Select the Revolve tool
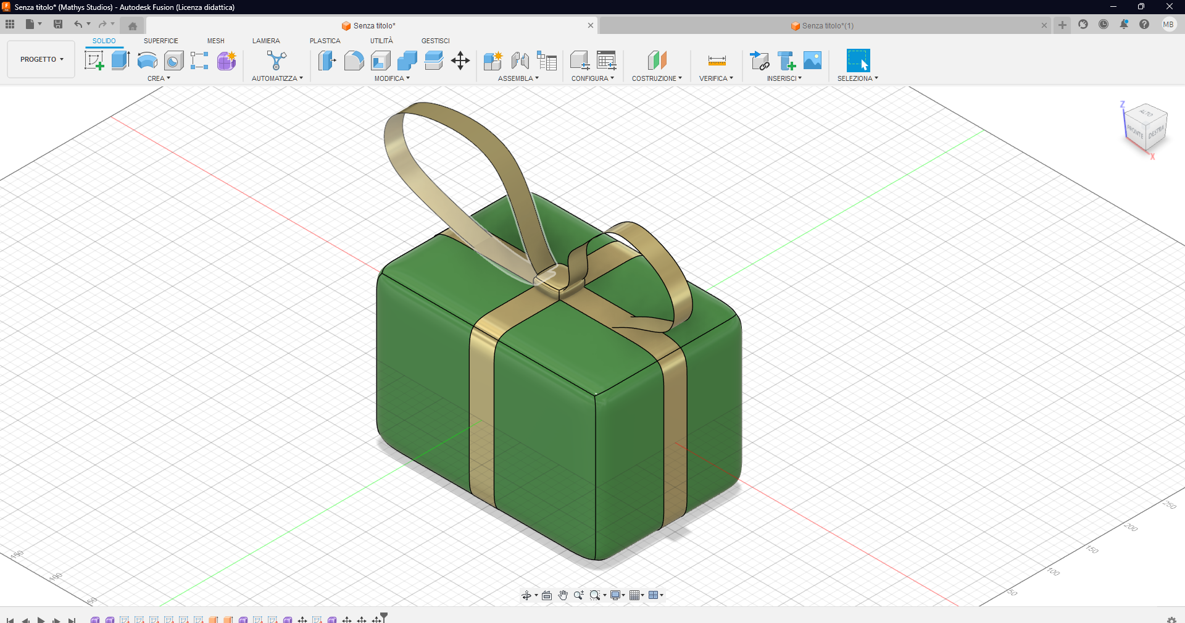 pyautogui.click(x=147, y=61)
